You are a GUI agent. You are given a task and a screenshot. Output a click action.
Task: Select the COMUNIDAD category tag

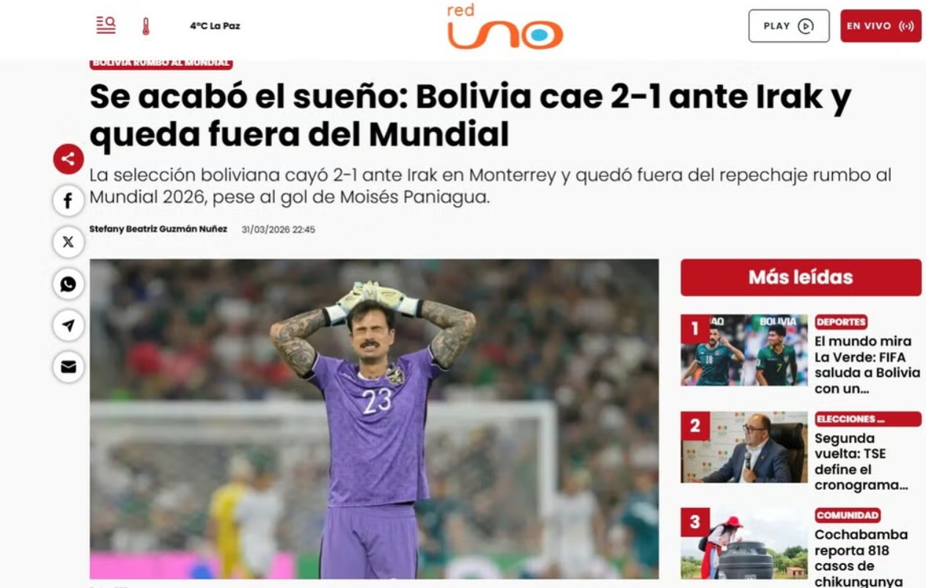(x=848, y=515)
